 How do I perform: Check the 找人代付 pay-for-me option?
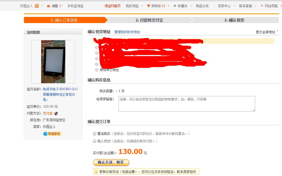click(x=94, y=141)
